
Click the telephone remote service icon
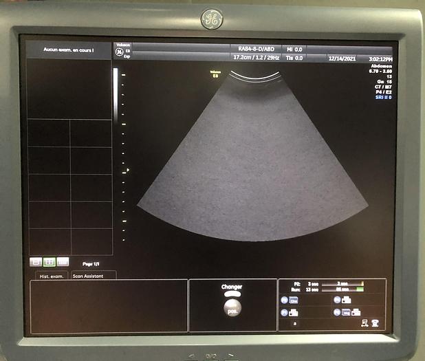(x=375, y=322)
